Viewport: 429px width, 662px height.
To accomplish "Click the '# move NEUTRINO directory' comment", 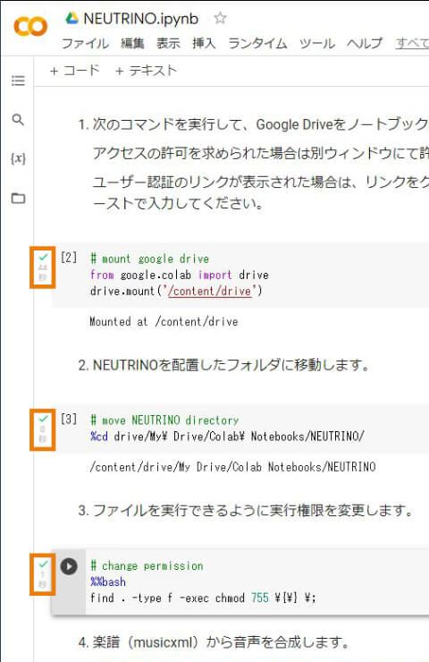I will point(164,420).
